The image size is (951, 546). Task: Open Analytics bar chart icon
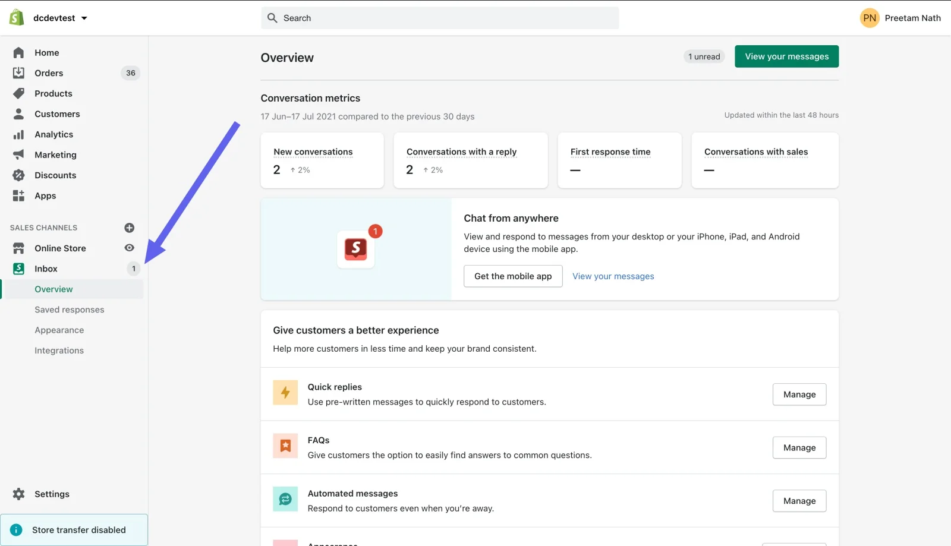coord(18,134)
